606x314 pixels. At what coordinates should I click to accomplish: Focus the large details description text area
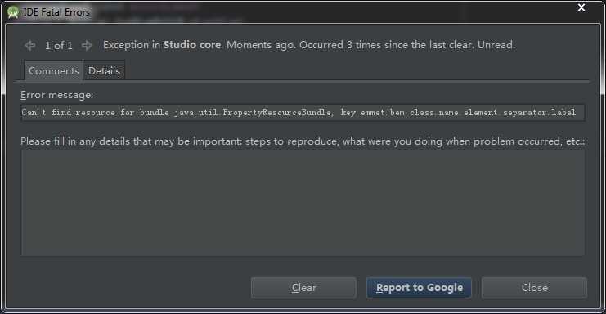[303, 203]
